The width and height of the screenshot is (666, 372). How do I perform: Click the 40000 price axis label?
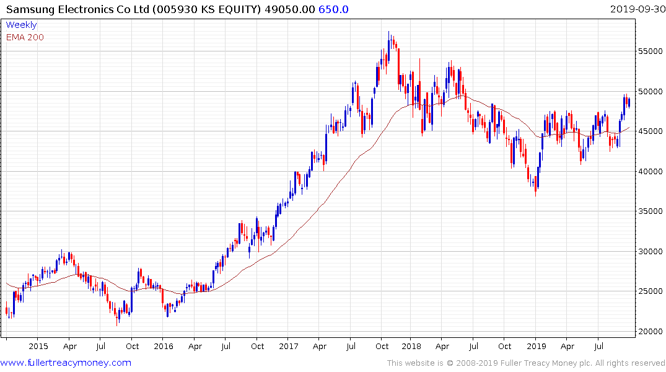click(x=650, y=171)
